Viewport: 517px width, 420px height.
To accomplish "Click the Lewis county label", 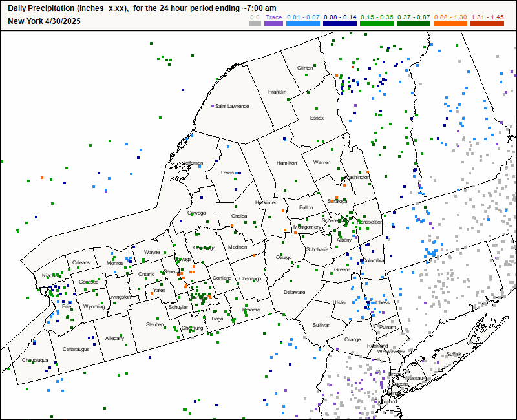I will tap(227, 173).
